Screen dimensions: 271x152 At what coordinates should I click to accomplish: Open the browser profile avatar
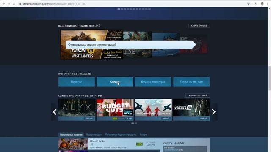[x=262, y=4]
